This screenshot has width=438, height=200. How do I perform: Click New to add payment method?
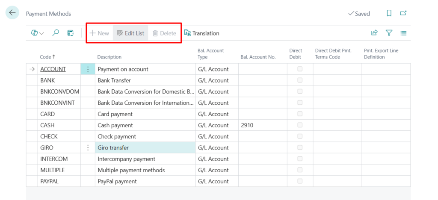99,33
